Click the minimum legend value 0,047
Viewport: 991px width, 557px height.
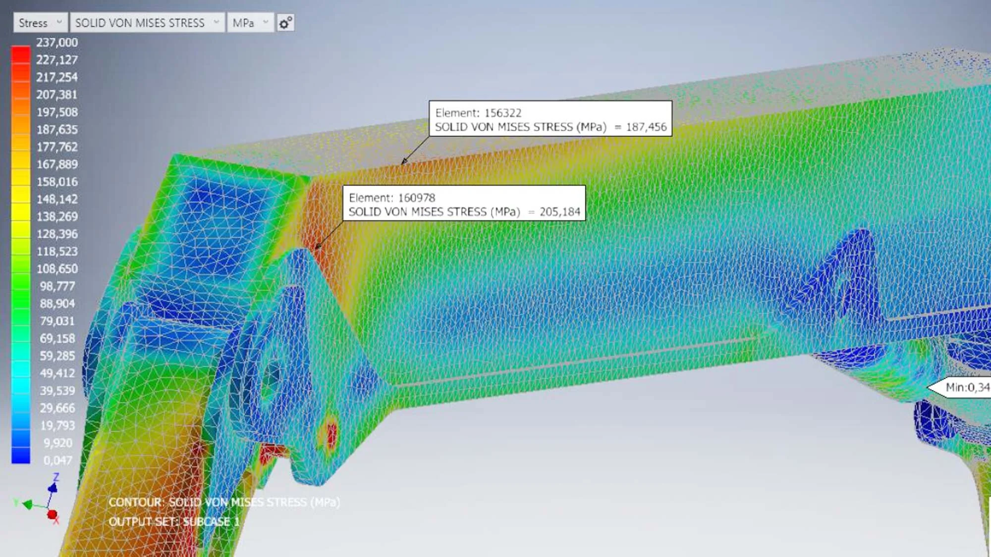click(x=58, y=460)
